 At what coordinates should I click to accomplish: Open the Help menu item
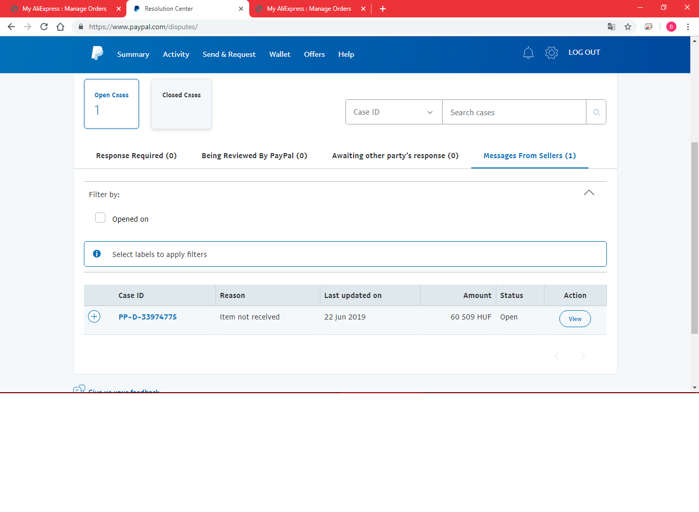point(346,54)
